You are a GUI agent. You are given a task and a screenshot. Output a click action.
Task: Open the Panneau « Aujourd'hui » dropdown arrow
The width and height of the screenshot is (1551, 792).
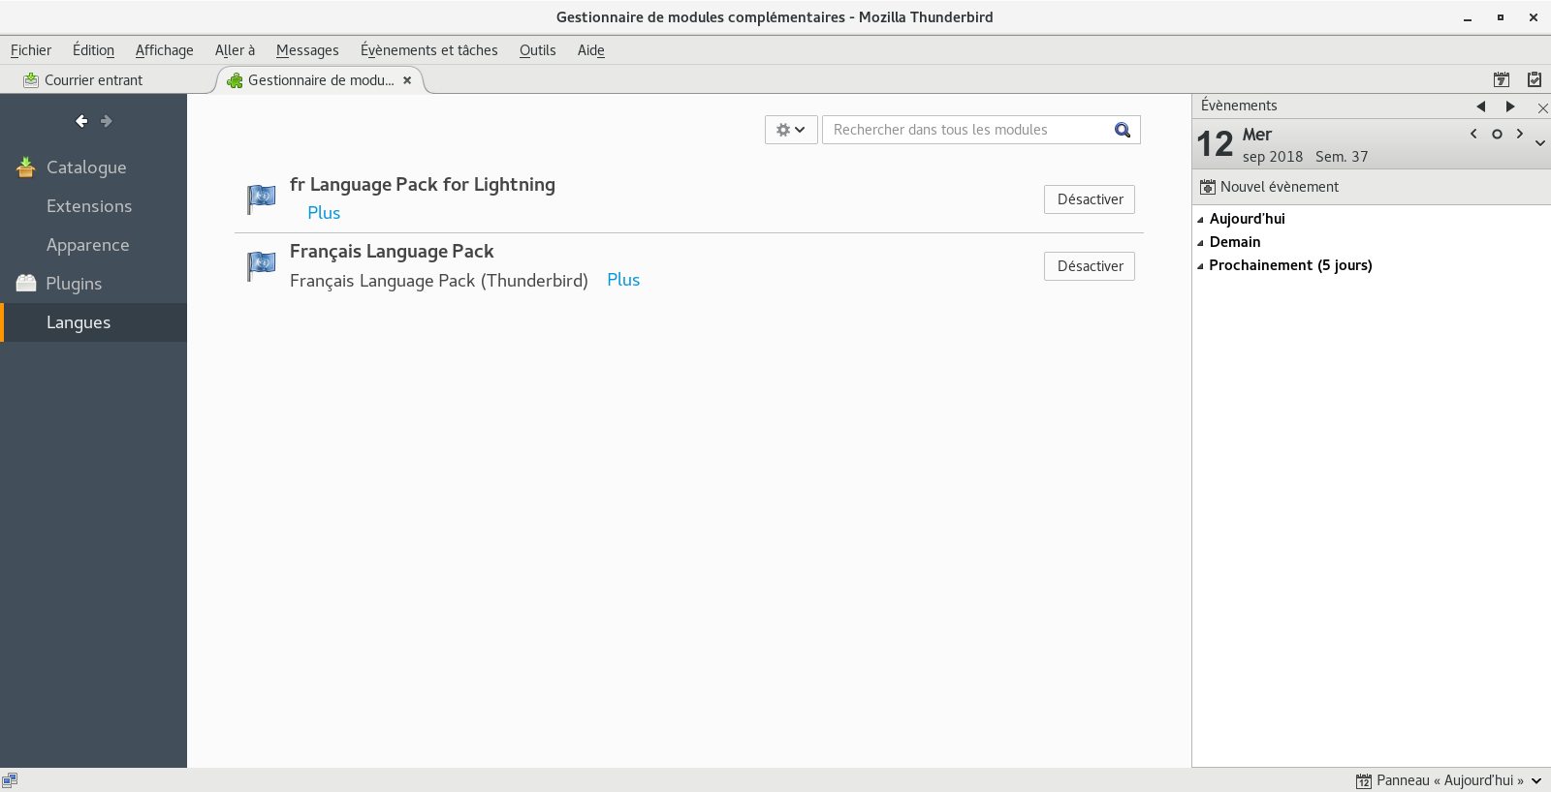click(x=1536, y=780)
